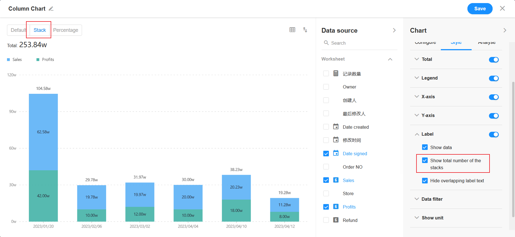Select the Default chart mode tab
515x237 pixels.
tap(18, 30)
